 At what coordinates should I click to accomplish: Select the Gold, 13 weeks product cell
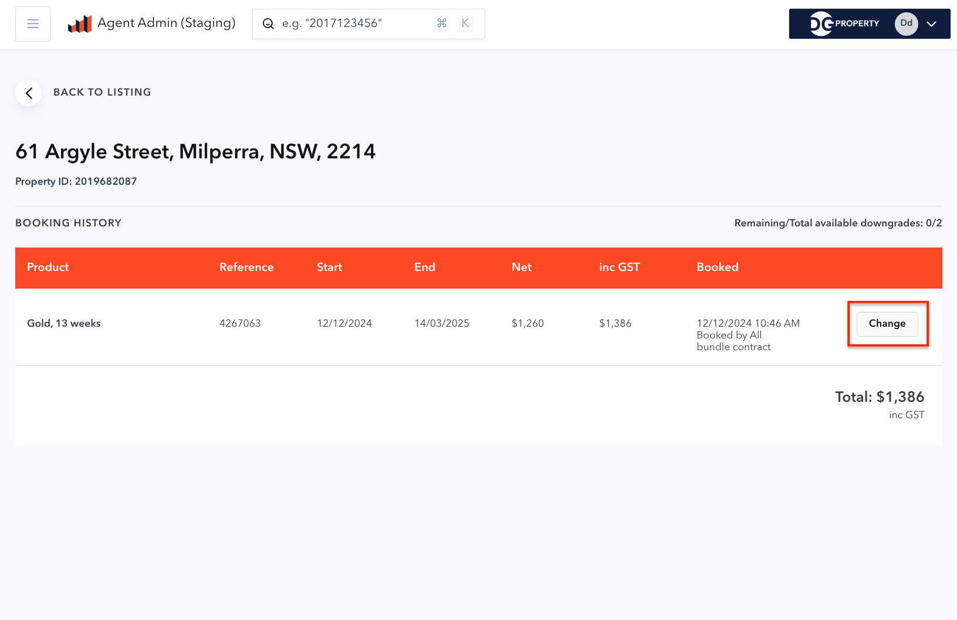(64, 324)
